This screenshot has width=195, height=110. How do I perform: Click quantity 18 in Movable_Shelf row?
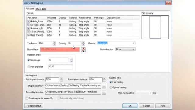[x=60, y=25]
